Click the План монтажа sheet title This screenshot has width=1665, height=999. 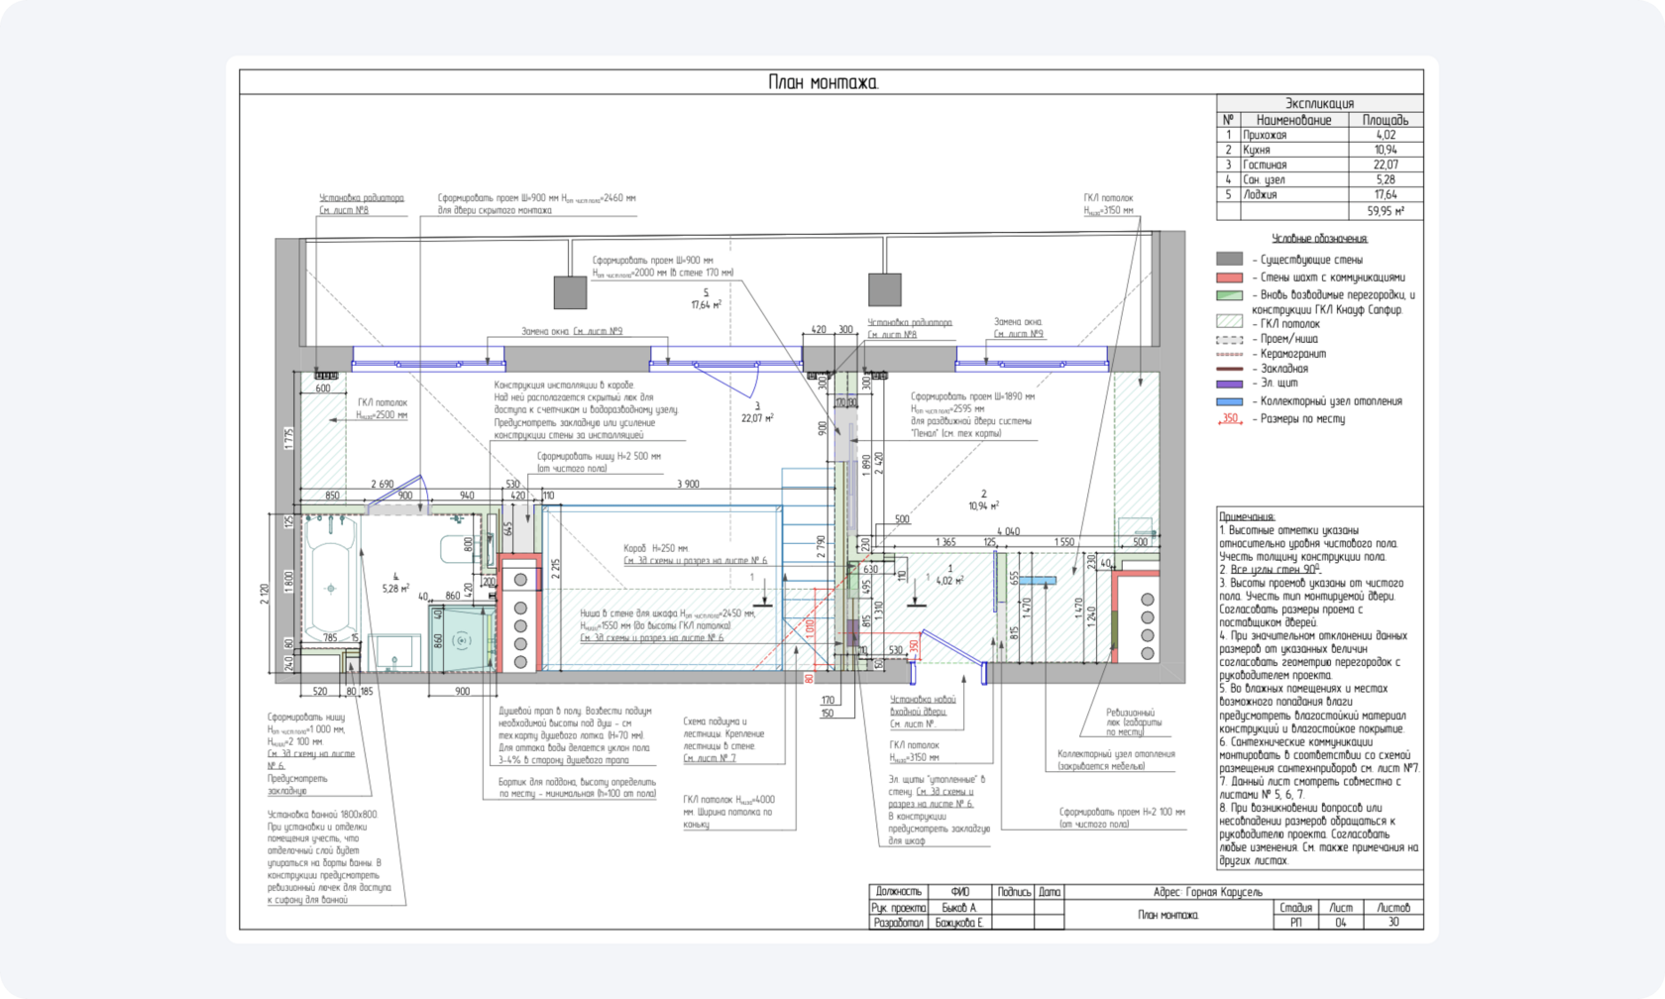coord(824,82)
